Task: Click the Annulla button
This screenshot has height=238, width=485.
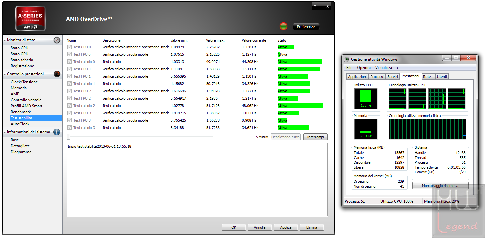Action: coord(260,227)
